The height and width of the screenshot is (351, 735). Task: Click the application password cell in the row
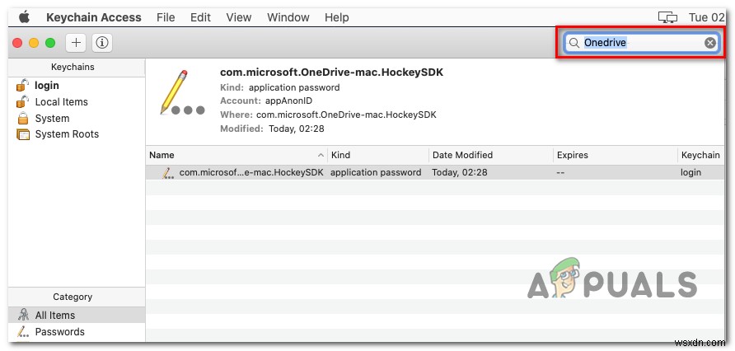(376, 172)
